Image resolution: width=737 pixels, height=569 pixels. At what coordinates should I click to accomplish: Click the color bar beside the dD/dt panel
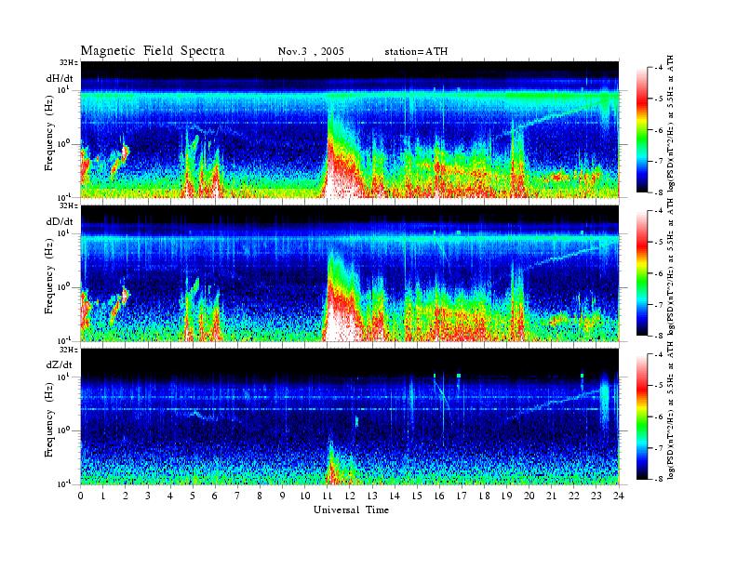pyautogui.click(x=641, y=273)
